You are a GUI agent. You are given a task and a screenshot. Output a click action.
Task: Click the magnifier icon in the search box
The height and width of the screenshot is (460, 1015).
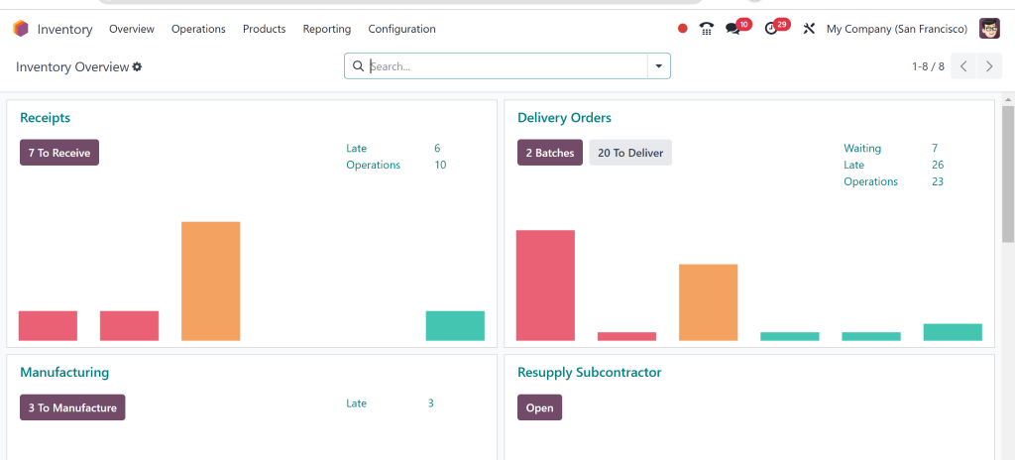tap(358, 66)
